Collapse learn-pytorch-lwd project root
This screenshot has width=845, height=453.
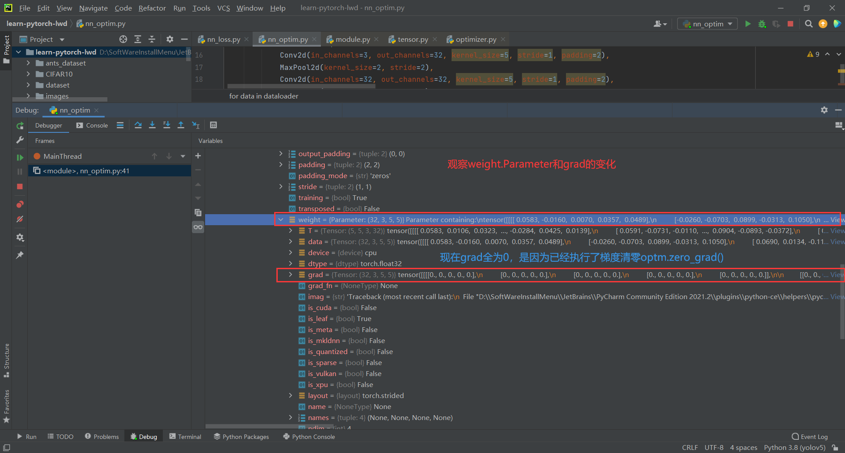click(x=18, y=52)
